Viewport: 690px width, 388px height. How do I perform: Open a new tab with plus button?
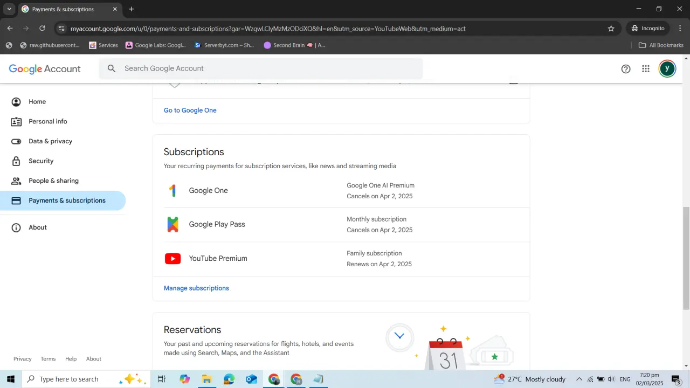[132, 9]
